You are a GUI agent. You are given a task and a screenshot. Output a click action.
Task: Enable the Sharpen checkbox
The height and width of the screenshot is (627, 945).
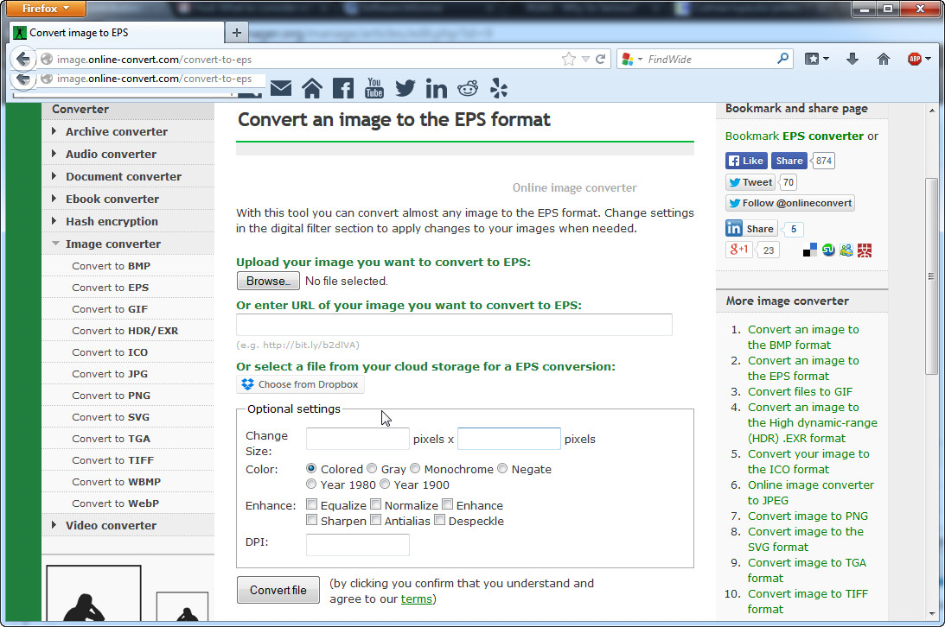click(312, 521)
